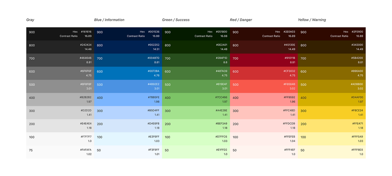Screen dimensions: 392x176
Task: Select the Yellow 300 swatch #F8CE24
Action: tap(332, 113)
